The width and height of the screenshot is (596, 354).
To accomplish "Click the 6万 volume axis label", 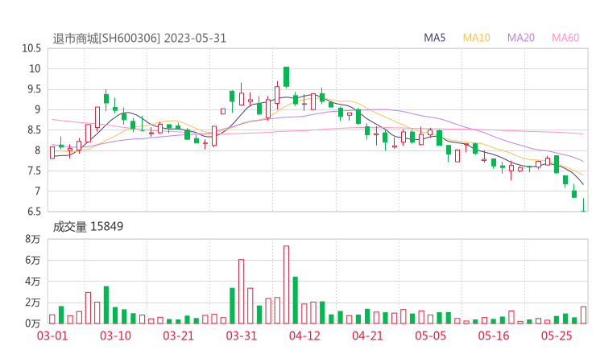I will click(33, 260).
